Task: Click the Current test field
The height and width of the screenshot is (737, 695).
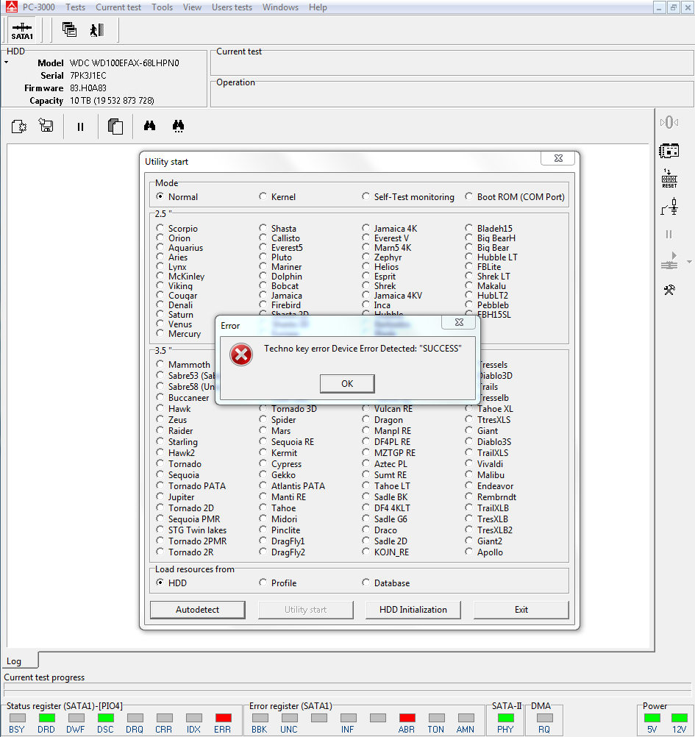Action: click(x=452, y=63)
